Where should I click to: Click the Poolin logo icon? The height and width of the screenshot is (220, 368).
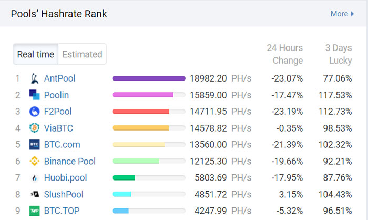[35, 95]
